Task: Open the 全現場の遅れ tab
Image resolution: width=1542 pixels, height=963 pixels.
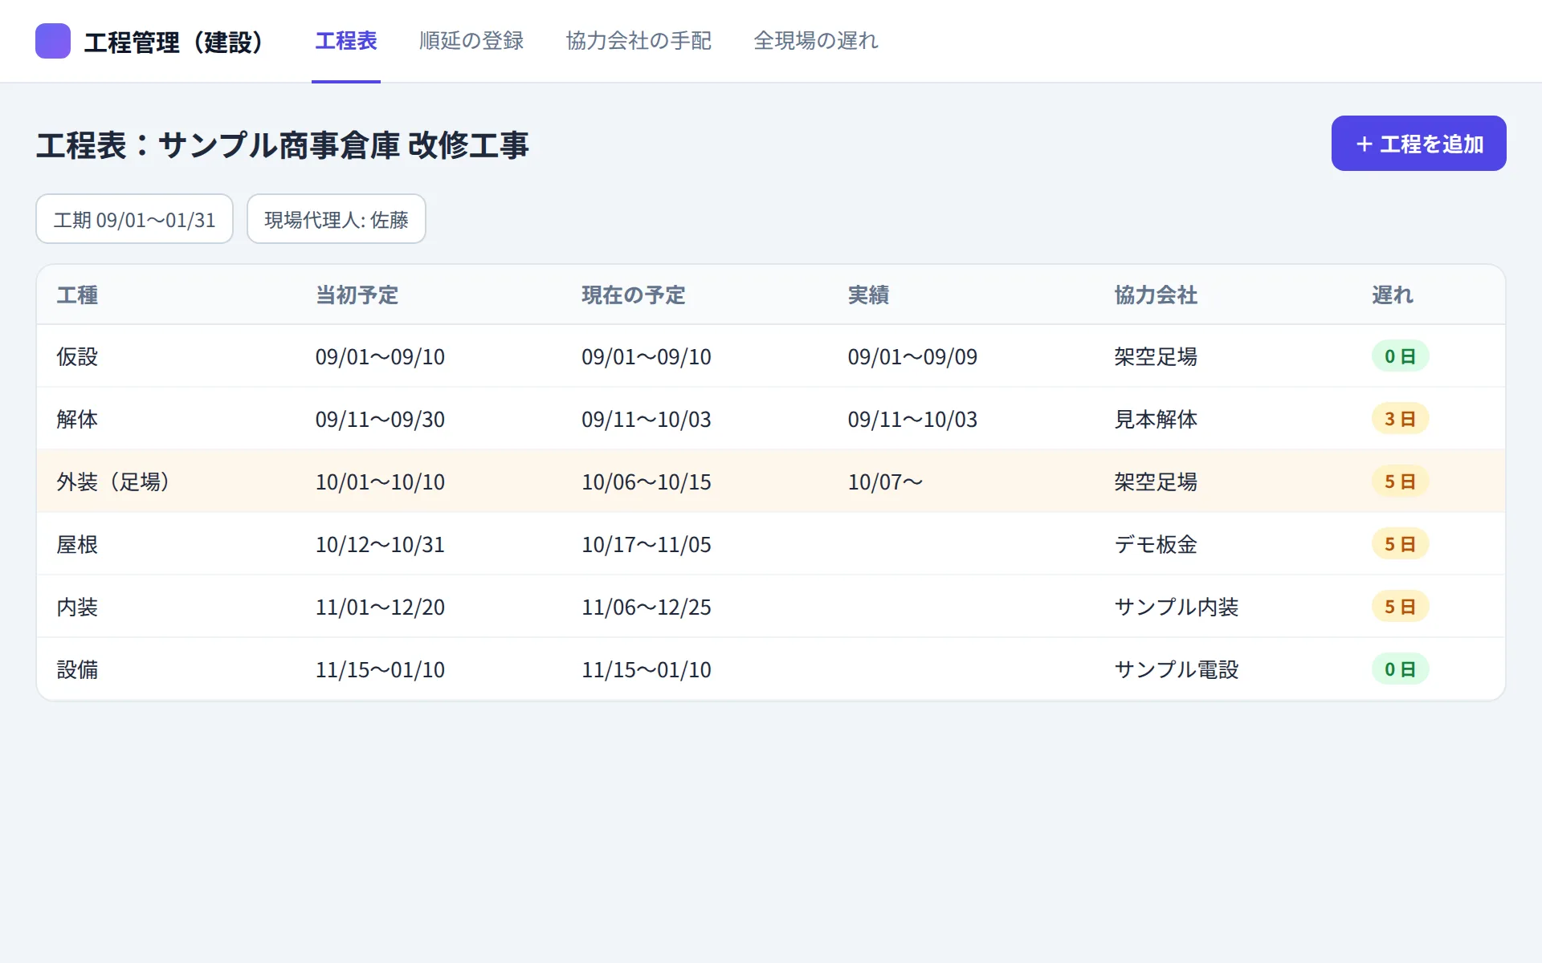Action: [816, 41]
